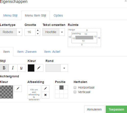The image size is (127, 113).
Task: Click the Toepassen button
Action: click(x=116, y=109)
